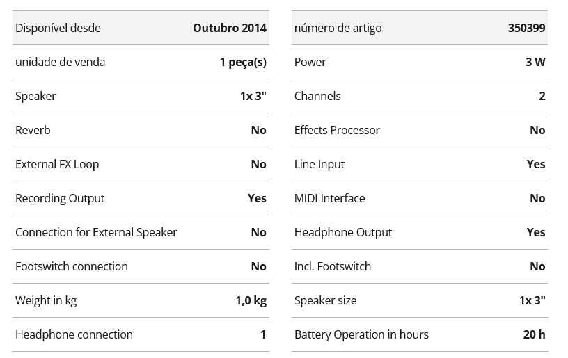Select the 'External FX Loop' label
The height and width of the screenshot is (358, 568).
[57, 164]
